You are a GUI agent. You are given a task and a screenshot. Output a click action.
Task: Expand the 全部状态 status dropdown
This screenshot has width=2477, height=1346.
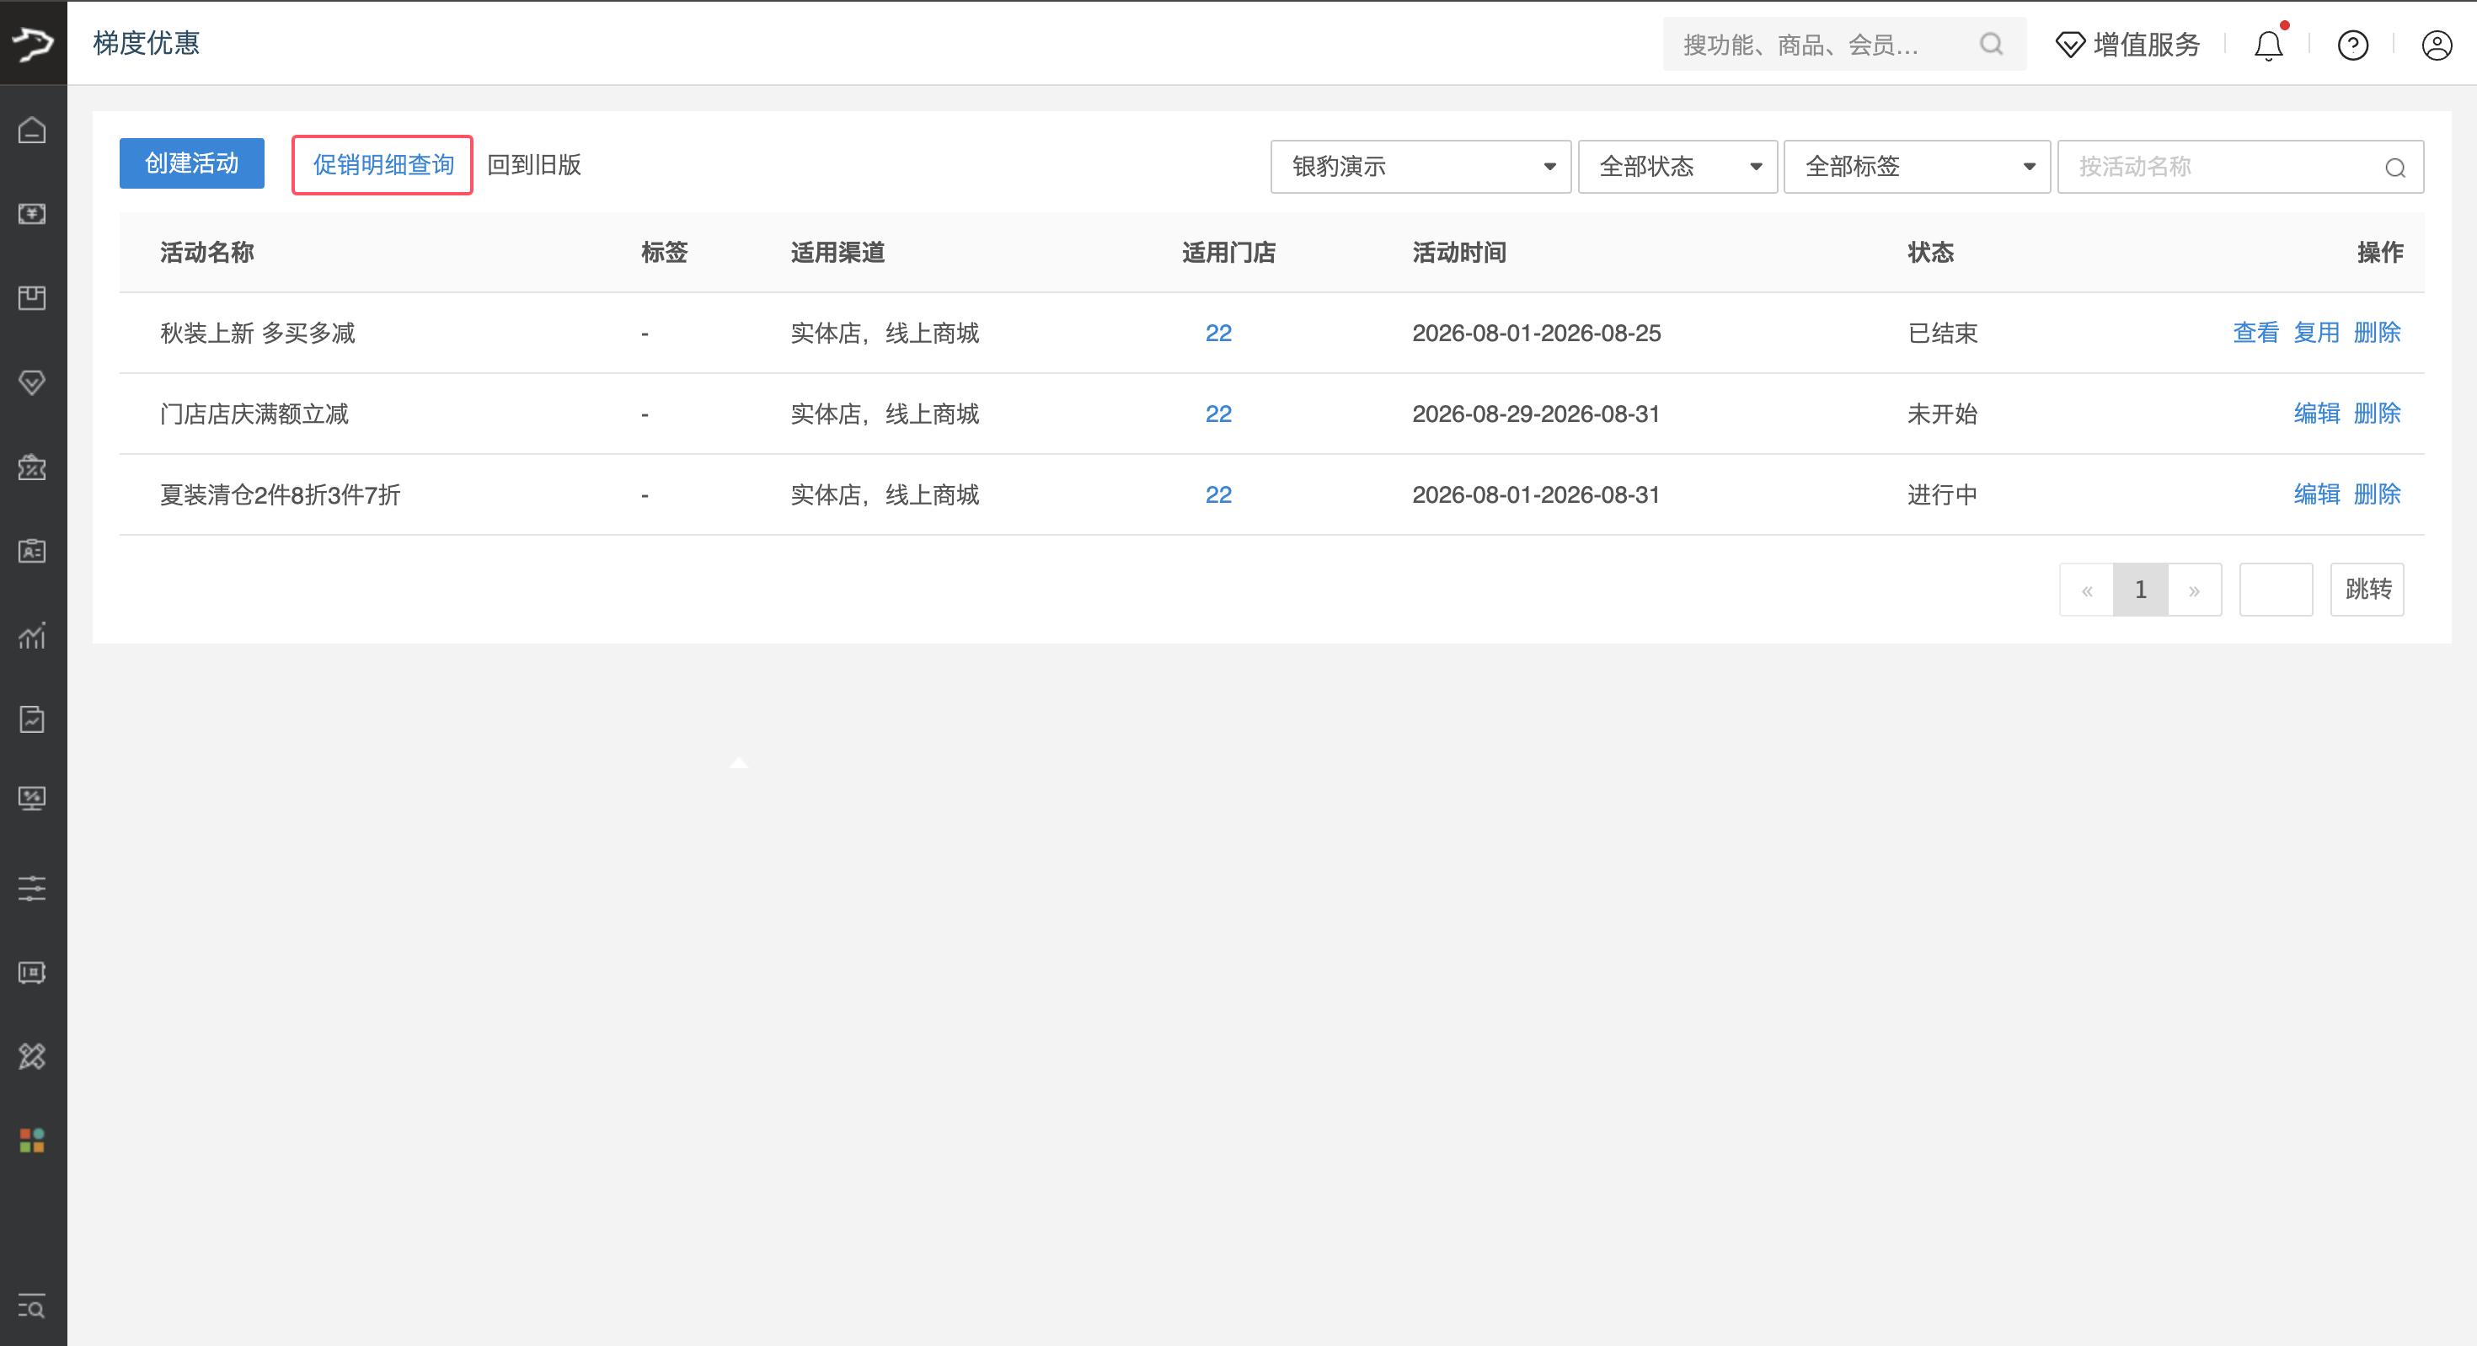click(x=1677, y=166)
